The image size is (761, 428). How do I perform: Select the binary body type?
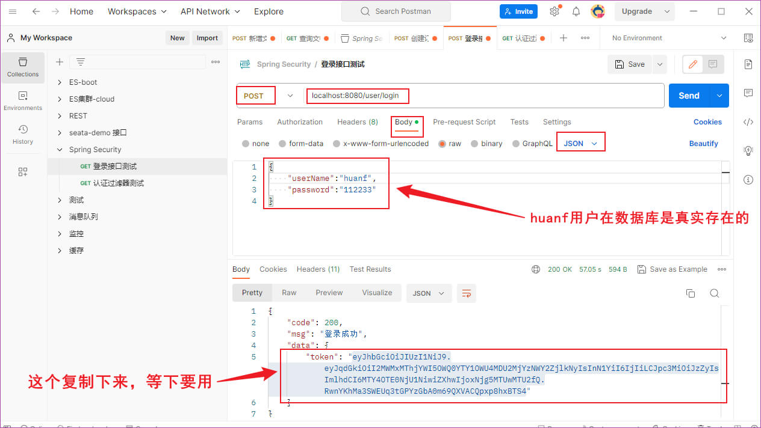[x=475, y=144]
